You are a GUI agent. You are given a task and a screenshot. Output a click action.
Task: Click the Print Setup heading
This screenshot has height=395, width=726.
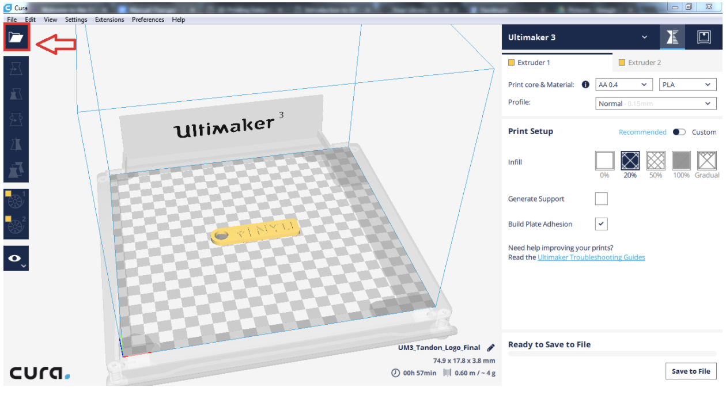[x=530, y=131]
